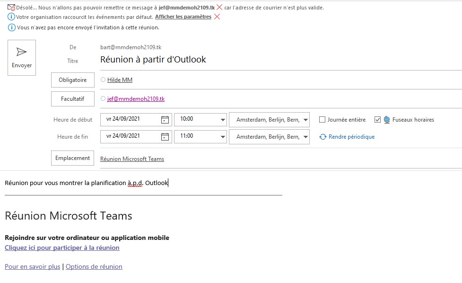Select optional attendee jef@mmdemoh2109.tk
Image resolution: width=462 pixels, height=283 pixels.
point(136,99)
